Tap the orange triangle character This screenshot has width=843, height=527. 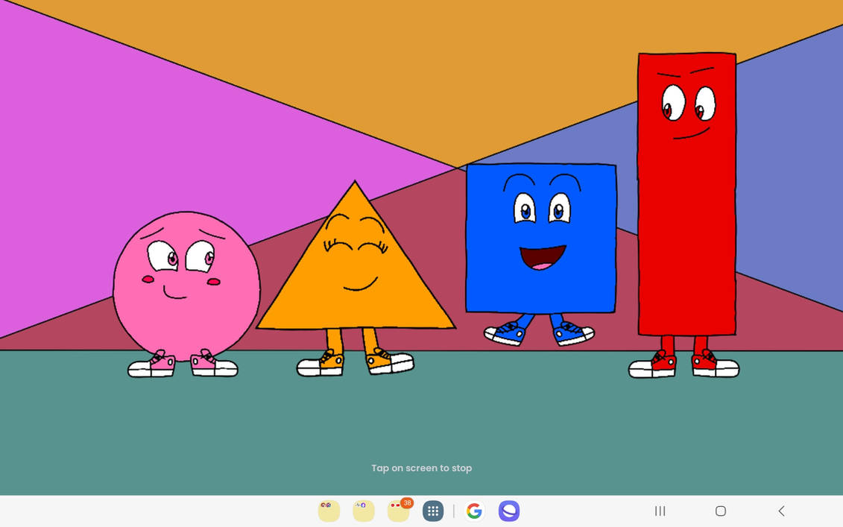pos(356,283)
